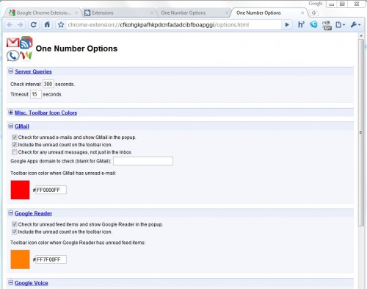Open the home page icon
367x289 pixels.
pos(47,24)
